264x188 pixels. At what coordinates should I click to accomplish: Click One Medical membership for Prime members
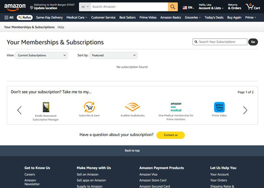pos(176,117)
